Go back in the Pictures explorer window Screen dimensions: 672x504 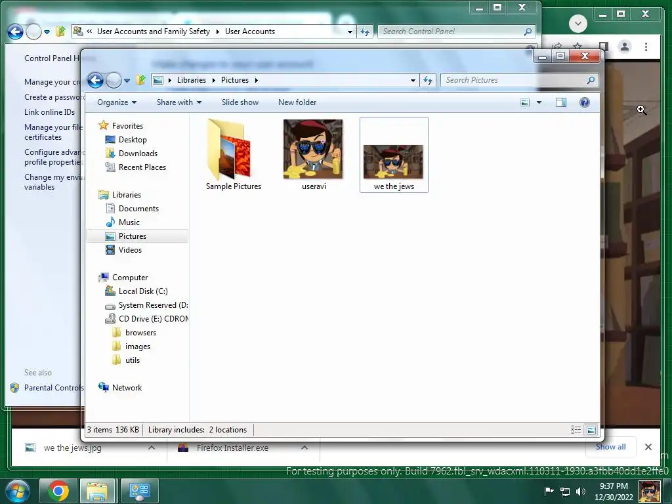tap(95, 80)
